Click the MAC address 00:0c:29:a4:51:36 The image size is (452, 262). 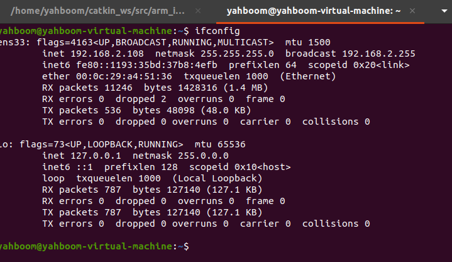pos(124,76)
